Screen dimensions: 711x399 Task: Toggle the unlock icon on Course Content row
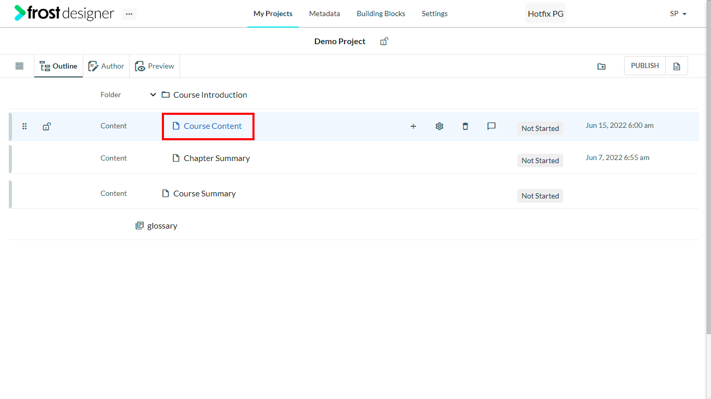[x=46, y=126]
